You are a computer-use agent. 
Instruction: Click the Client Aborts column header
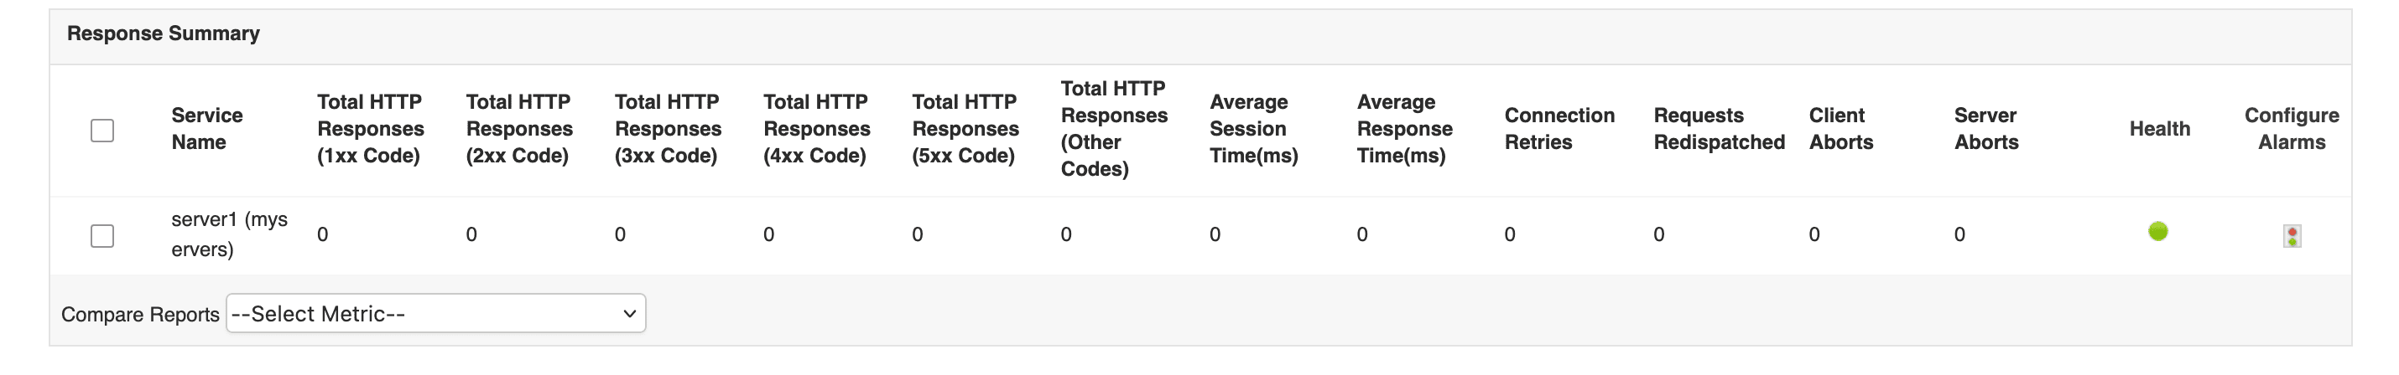pyautogui.click(x=1840, y=129)
